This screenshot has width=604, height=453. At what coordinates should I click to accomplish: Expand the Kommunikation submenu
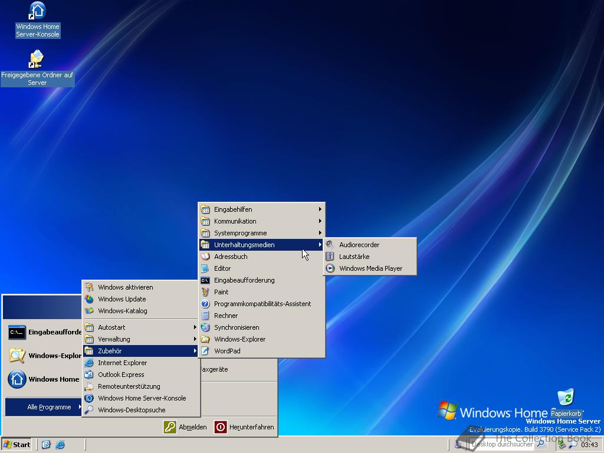[261, 221]
